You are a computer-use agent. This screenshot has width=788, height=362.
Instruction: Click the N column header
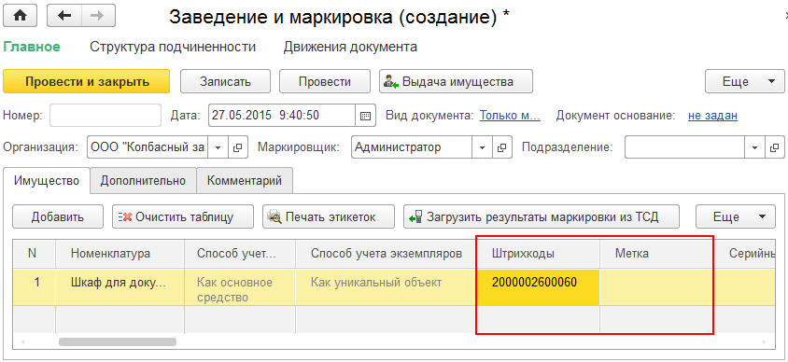[35, 254]
